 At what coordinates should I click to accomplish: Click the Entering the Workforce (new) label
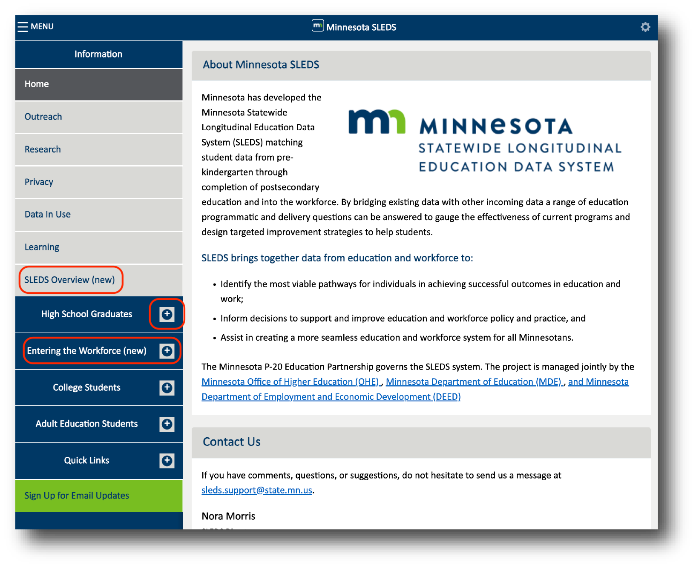[87, 351]
